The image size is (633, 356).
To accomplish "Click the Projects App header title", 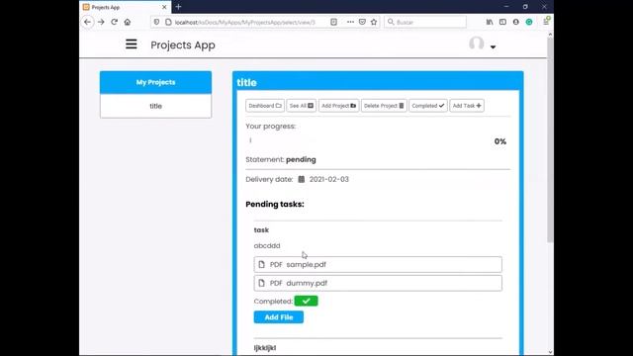I will point(183,44).
